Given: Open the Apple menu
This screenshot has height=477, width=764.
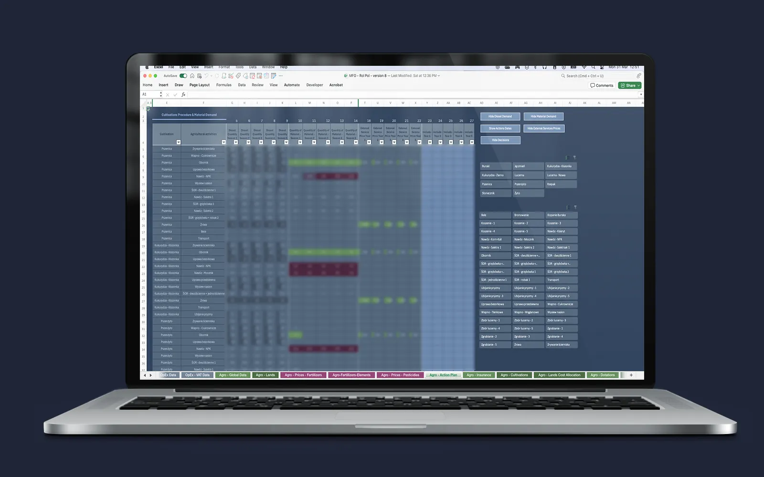Looking at the screenshot, I should point(147,67).
